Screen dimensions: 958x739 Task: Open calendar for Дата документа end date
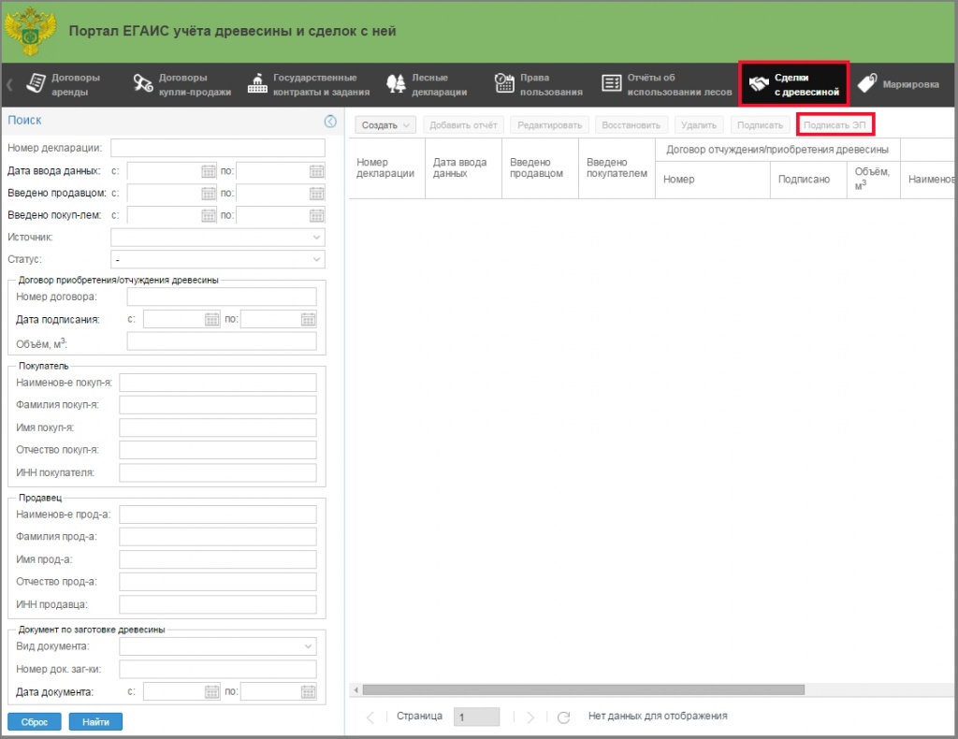tap(309, 692)
